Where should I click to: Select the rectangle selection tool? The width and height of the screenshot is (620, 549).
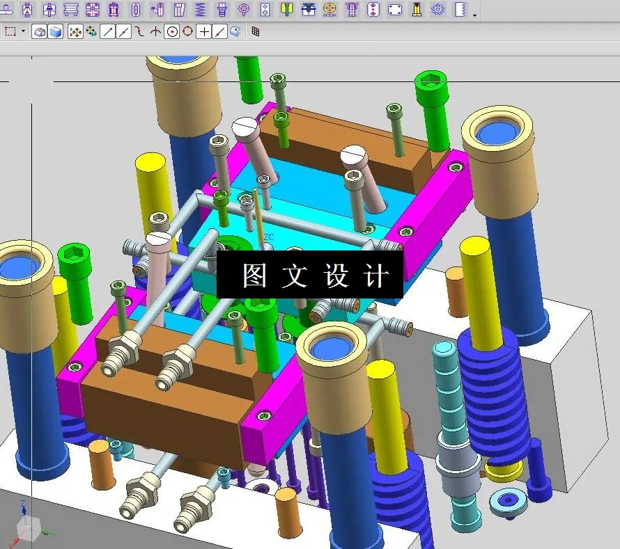(x=9, y=31)
